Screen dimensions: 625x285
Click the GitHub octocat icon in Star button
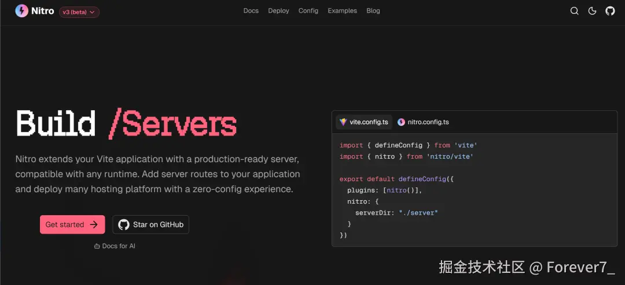coord(124,224)
